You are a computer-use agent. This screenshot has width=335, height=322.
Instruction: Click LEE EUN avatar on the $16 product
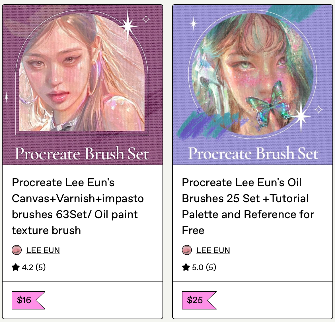[x=17, y=250]
